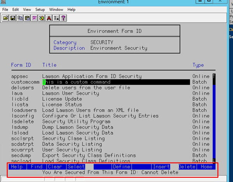Screen dimensions: 233x182
Task: Select the customcomm form ID
Action: click(x=25, y=82)
